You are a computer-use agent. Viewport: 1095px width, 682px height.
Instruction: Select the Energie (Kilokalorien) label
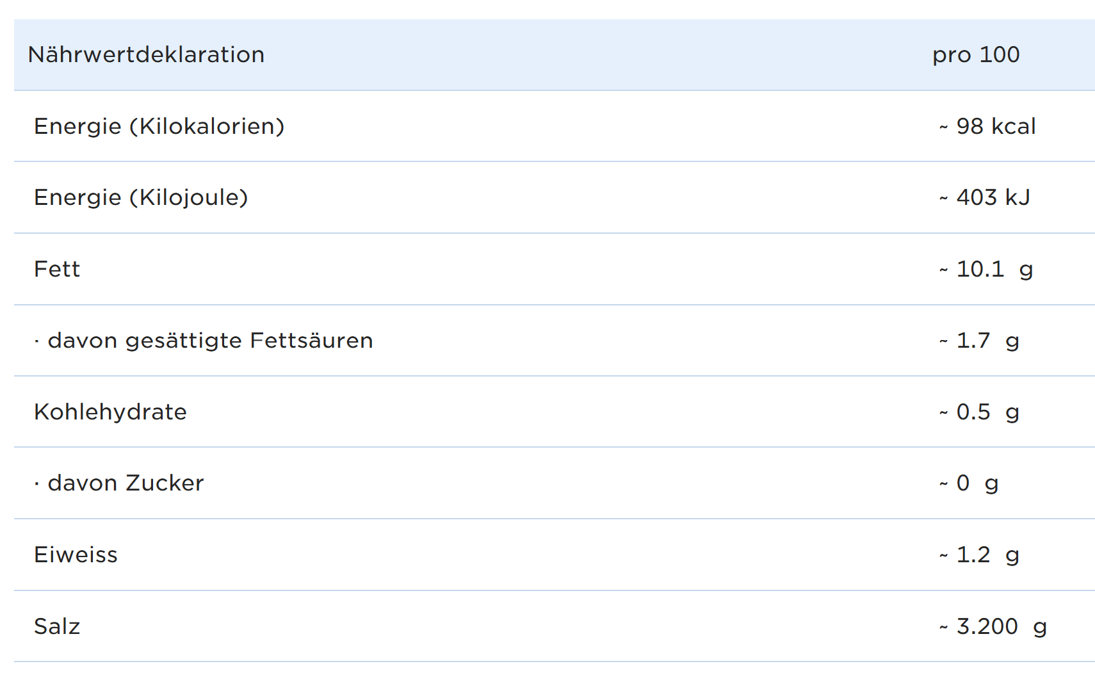[x=159, y=127]
